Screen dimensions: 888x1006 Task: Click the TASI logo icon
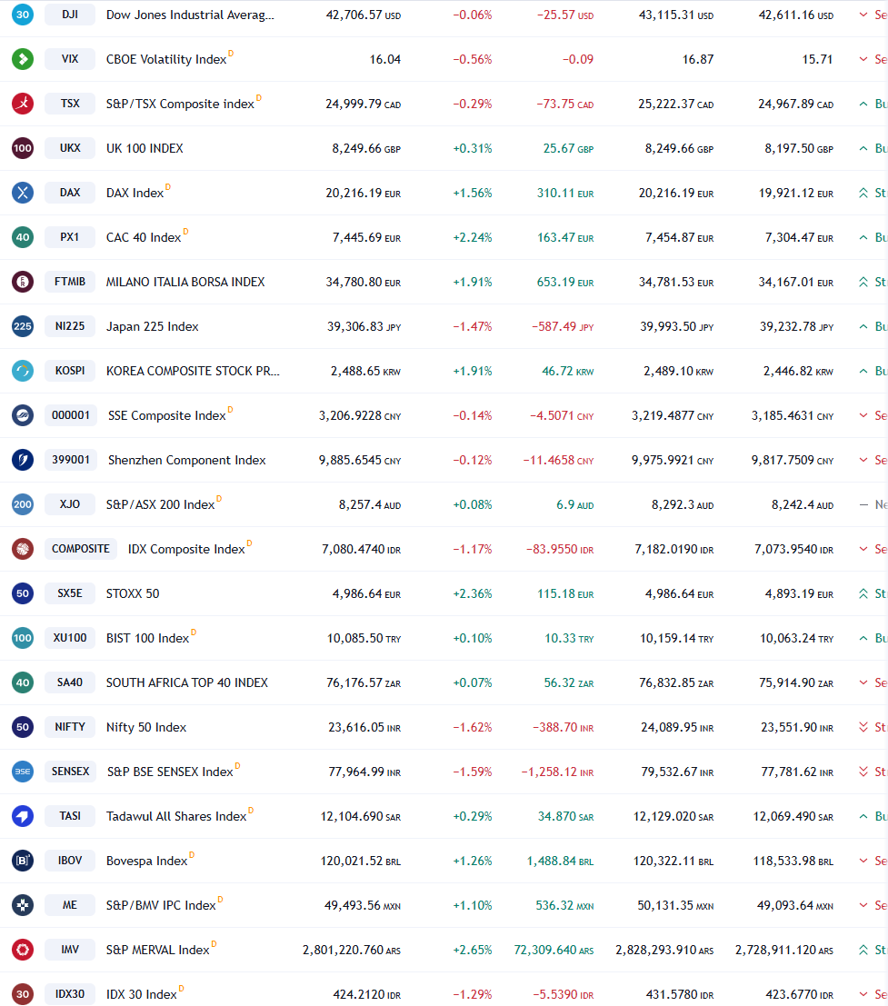tap(23, 816)
